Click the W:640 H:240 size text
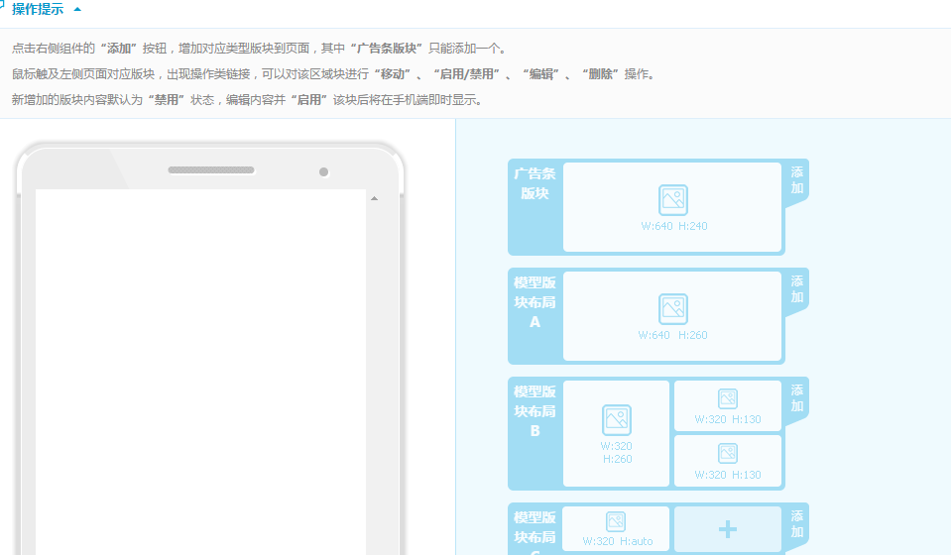Image resolution: width=951 pixels, height=555 pixels. pyautogui.click(x=674, y=226)
